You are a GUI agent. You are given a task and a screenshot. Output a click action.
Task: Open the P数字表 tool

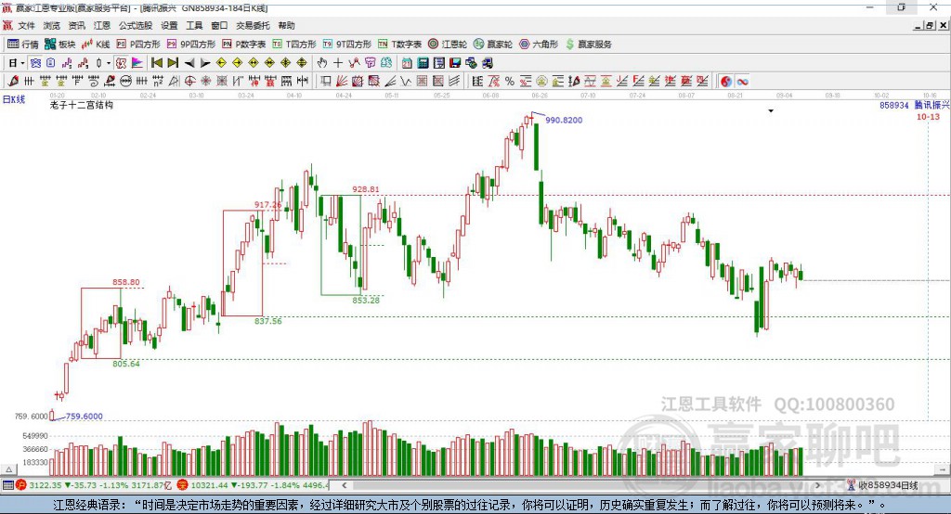coord(244,45)
